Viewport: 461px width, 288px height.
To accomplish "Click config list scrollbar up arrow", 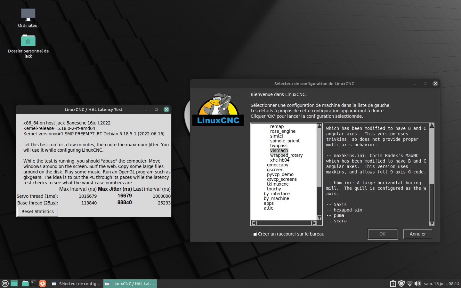I will (319, 126).
